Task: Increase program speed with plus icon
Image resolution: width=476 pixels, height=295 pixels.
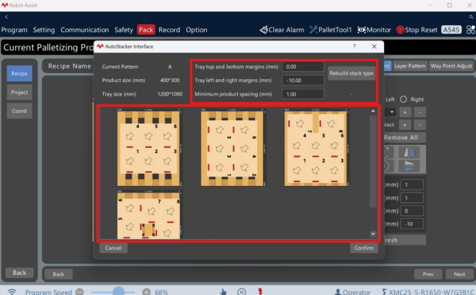Action: click(x=146, y=292)
